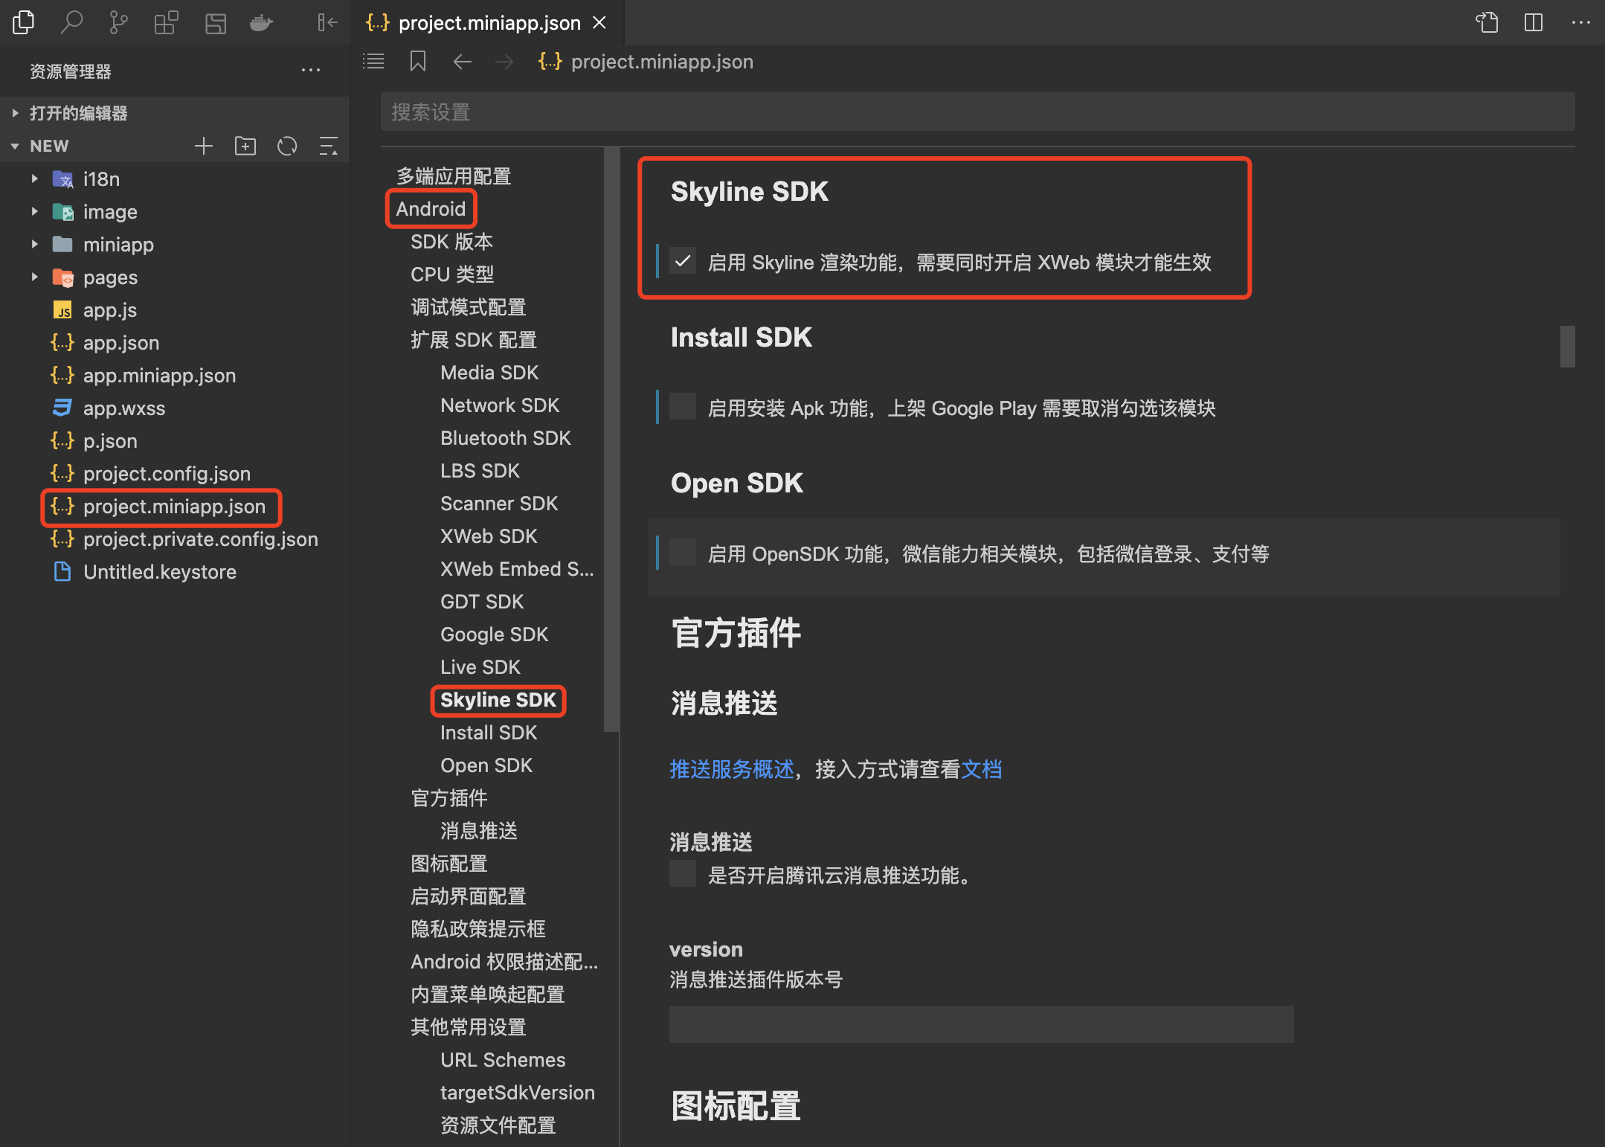
Task: Click the app.wxss stylesheet icon
Action: (63, 408)
